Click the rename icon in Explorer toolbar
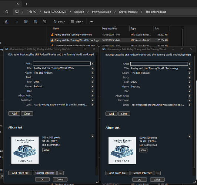The image size is (197, 185). click(x=26, y=21)
